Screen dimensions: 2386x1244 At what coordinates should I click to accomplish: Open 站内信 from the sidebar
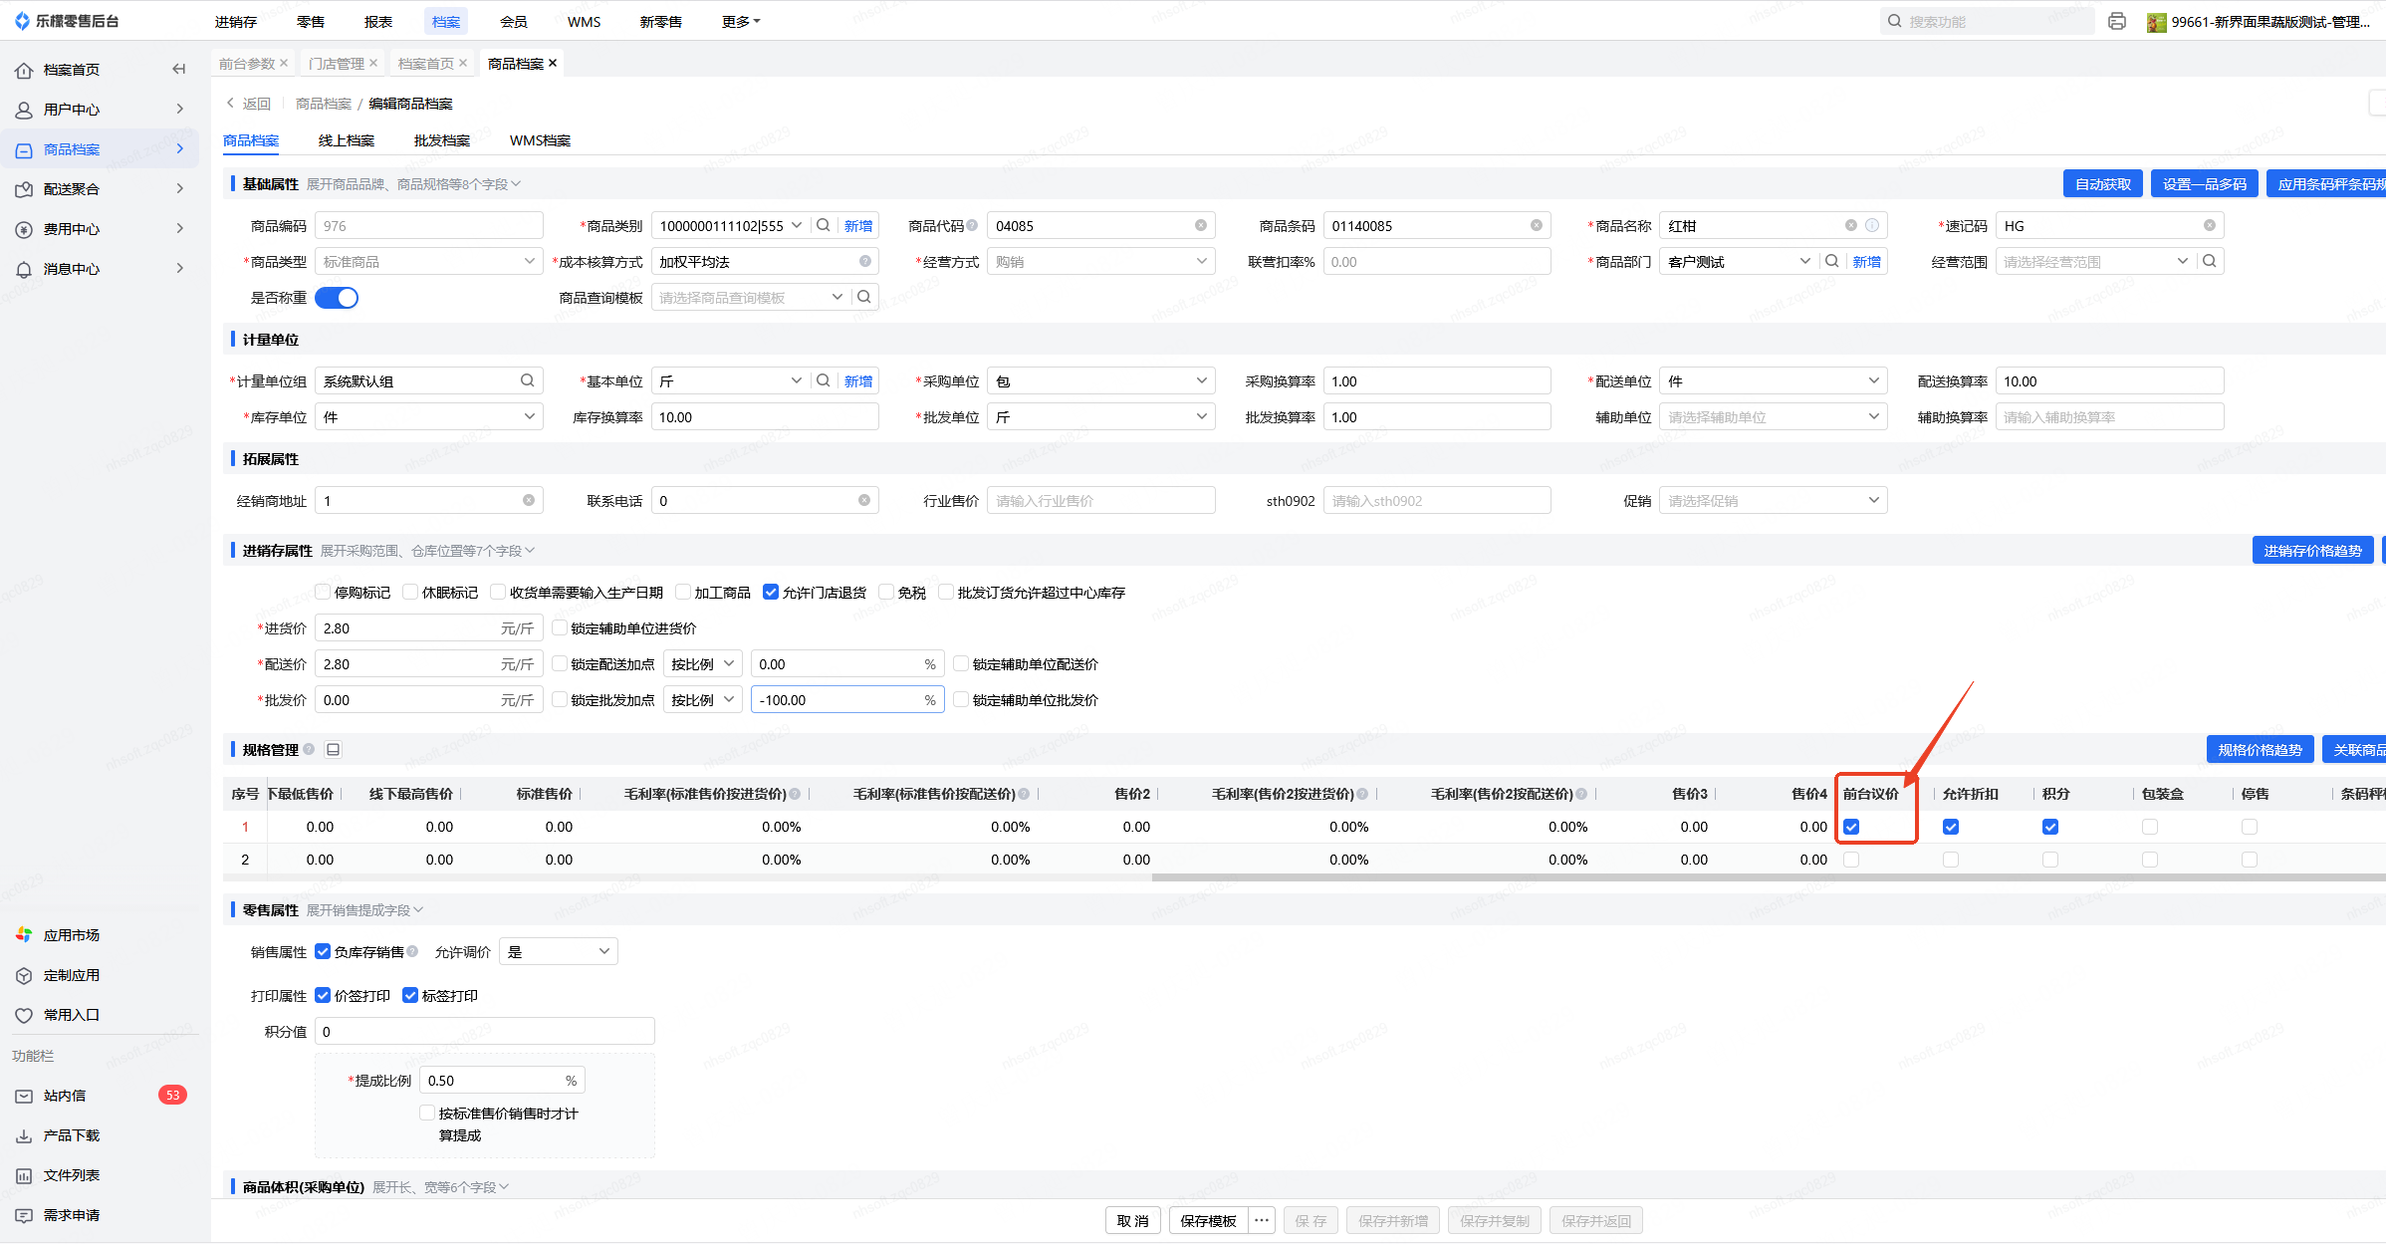(x=66, y=1095)
